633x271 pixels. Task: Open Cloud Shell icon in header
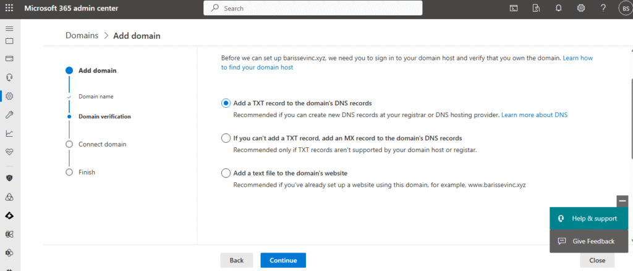coord(514,8)
